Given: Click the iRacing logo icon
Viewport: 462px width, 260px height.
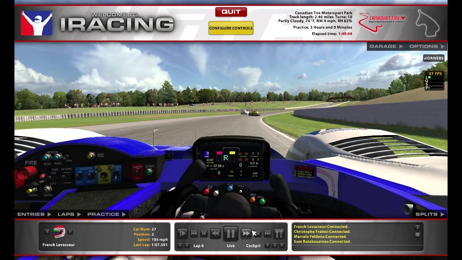Looking at the screenshot, I should coord(36,23).
